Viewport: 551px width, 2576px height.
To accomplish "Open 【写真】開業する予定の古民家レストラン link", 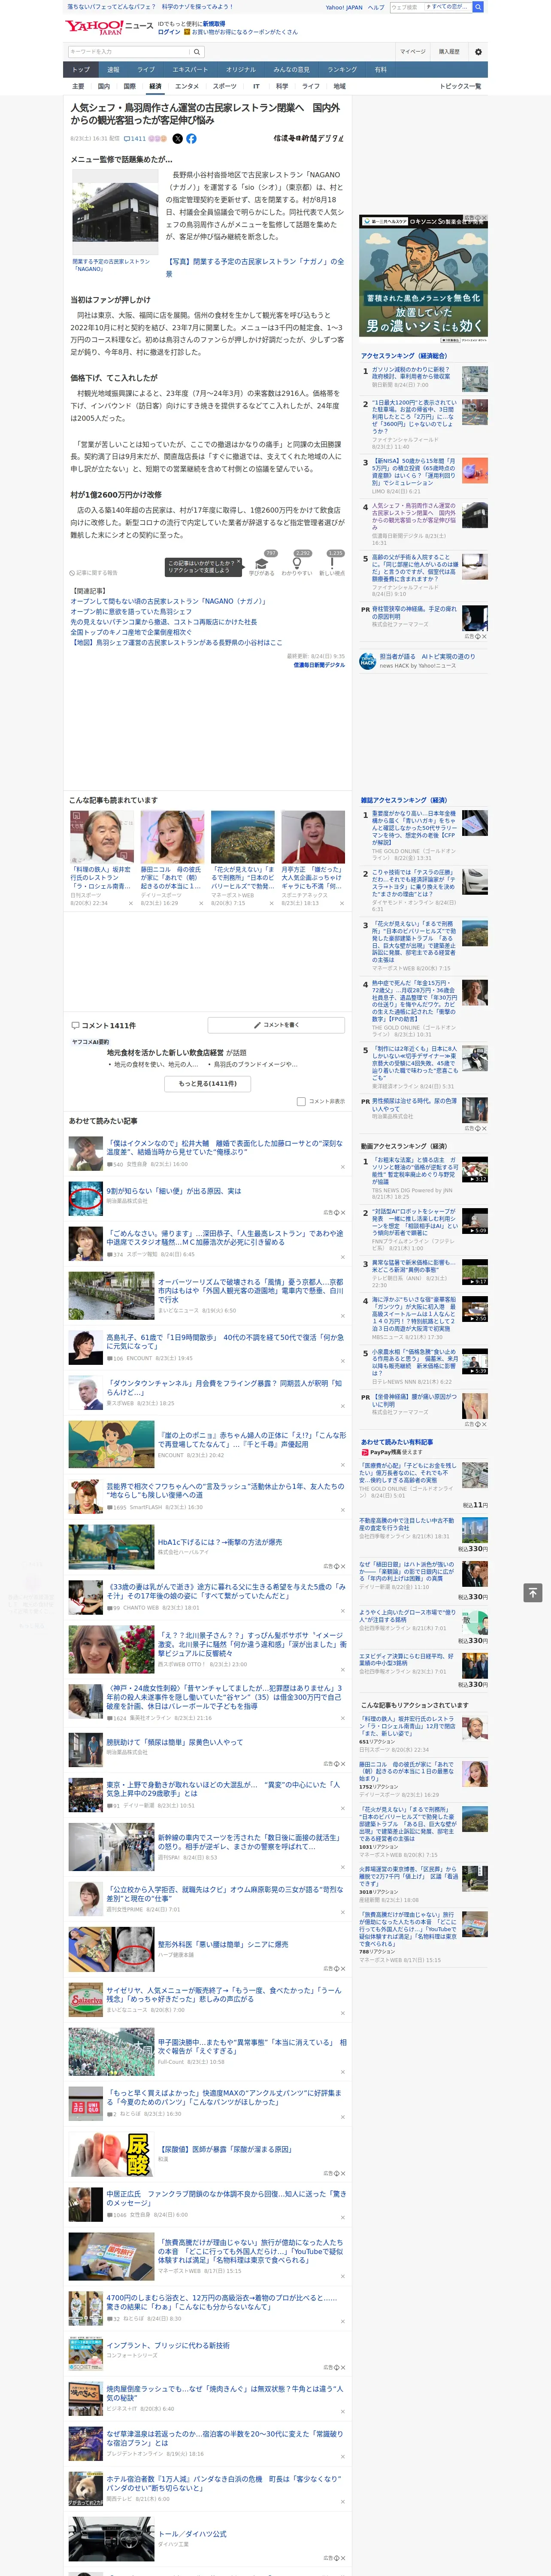I will [255, 267].
